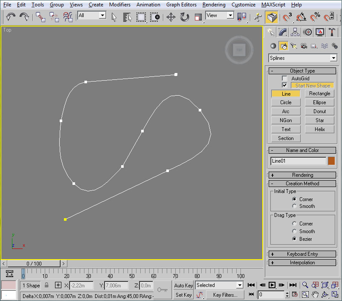The image size is (342, 301).
Task: Set Initial Type to Smooth
Action: (294, 206)
